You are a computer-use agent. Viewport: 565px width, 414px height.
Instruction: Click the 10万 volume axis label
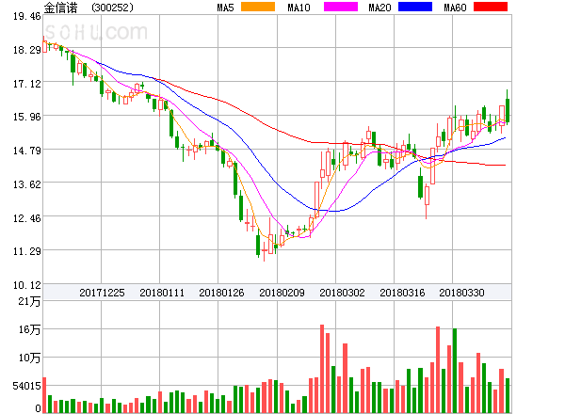click(29, 358)
